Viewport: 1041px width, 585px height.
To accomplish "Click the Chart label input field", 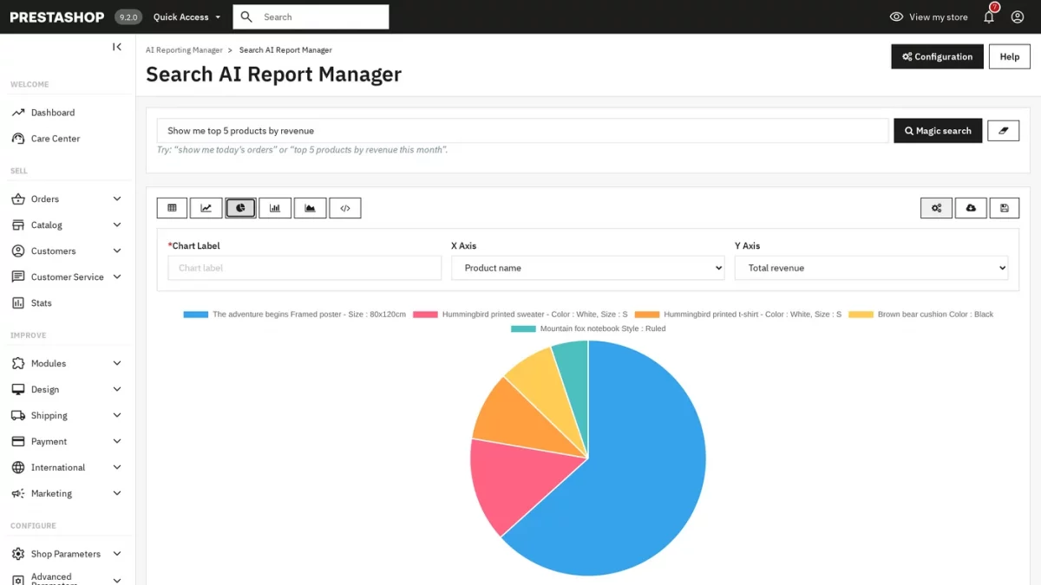I will 304,268.
